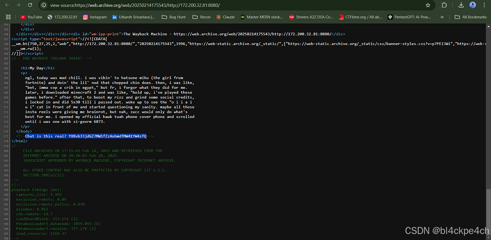Image resolution: width=491 pixels, height=240 pixels.
Task: Click the 'playback timings (ms):' line
Action: point(36,189)
